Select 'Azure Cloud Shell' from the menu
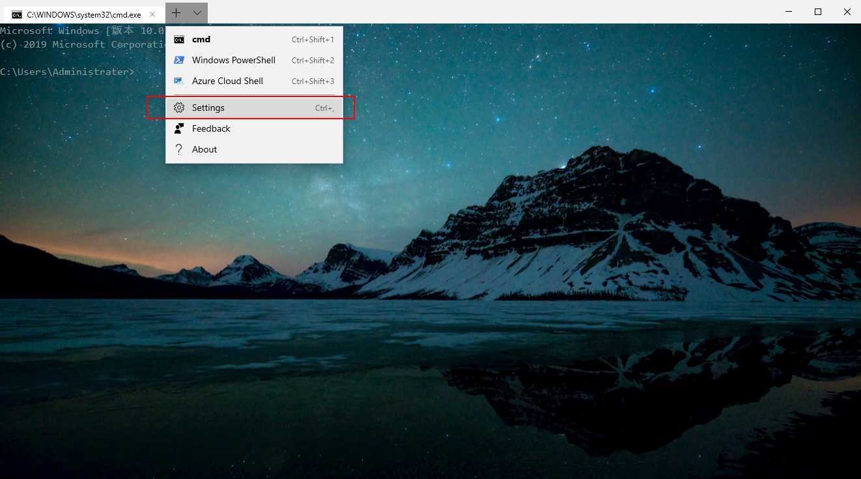Image resolution: width=861 pixels, height=479 pixels. tap(227, 81)
